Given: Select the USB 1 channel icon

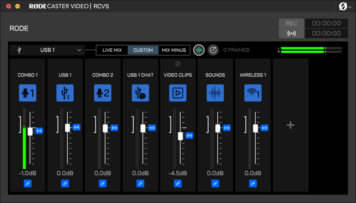Looking at the screenshot, I should click(x=65, y=93).
